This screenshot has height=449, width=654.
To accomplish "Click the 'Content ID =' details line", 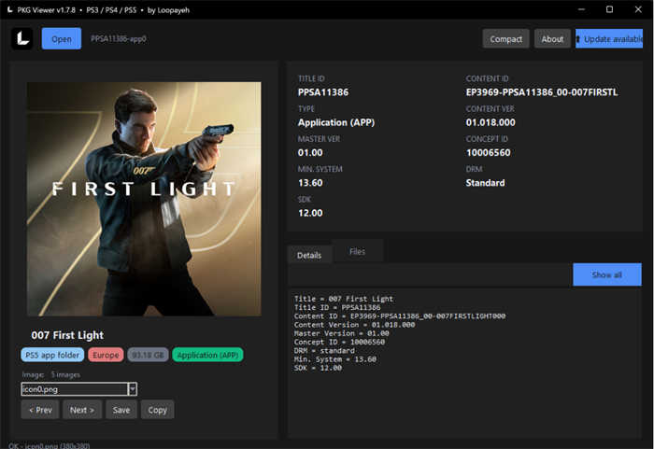I will click(400, 316).
